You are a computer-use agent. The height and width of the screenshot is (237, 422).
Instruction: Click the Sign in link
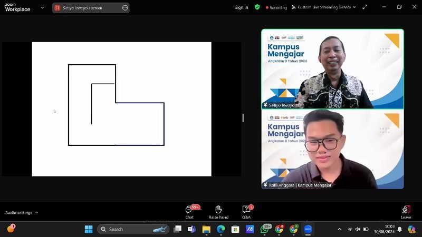pyautogui.click(x=241, y=7)
